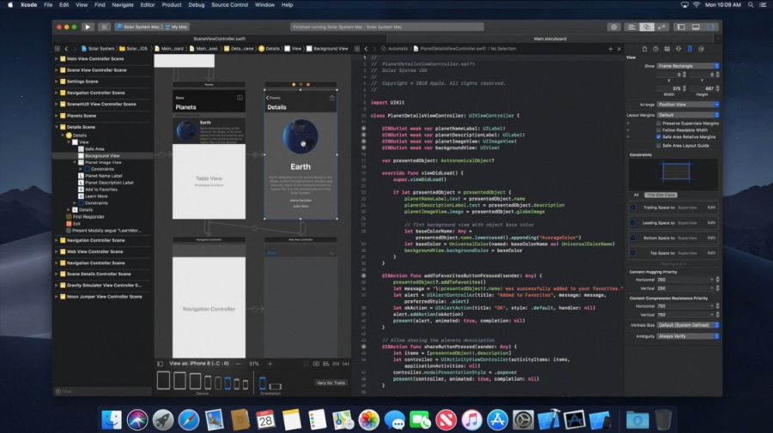
Task: Switch to the Assistant editor mode
Action: 646,27
